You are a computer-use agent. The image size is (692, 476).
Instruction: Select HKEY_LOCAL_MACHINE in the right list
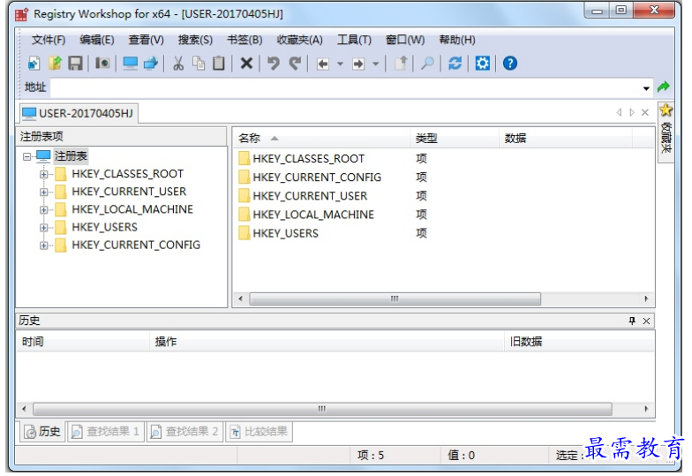(313, 215)
